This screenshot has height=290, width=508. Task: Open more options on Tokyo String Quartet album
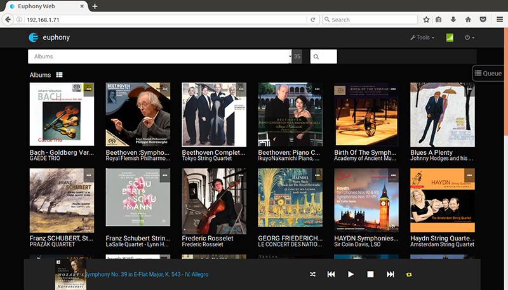[x=241, y=89]
